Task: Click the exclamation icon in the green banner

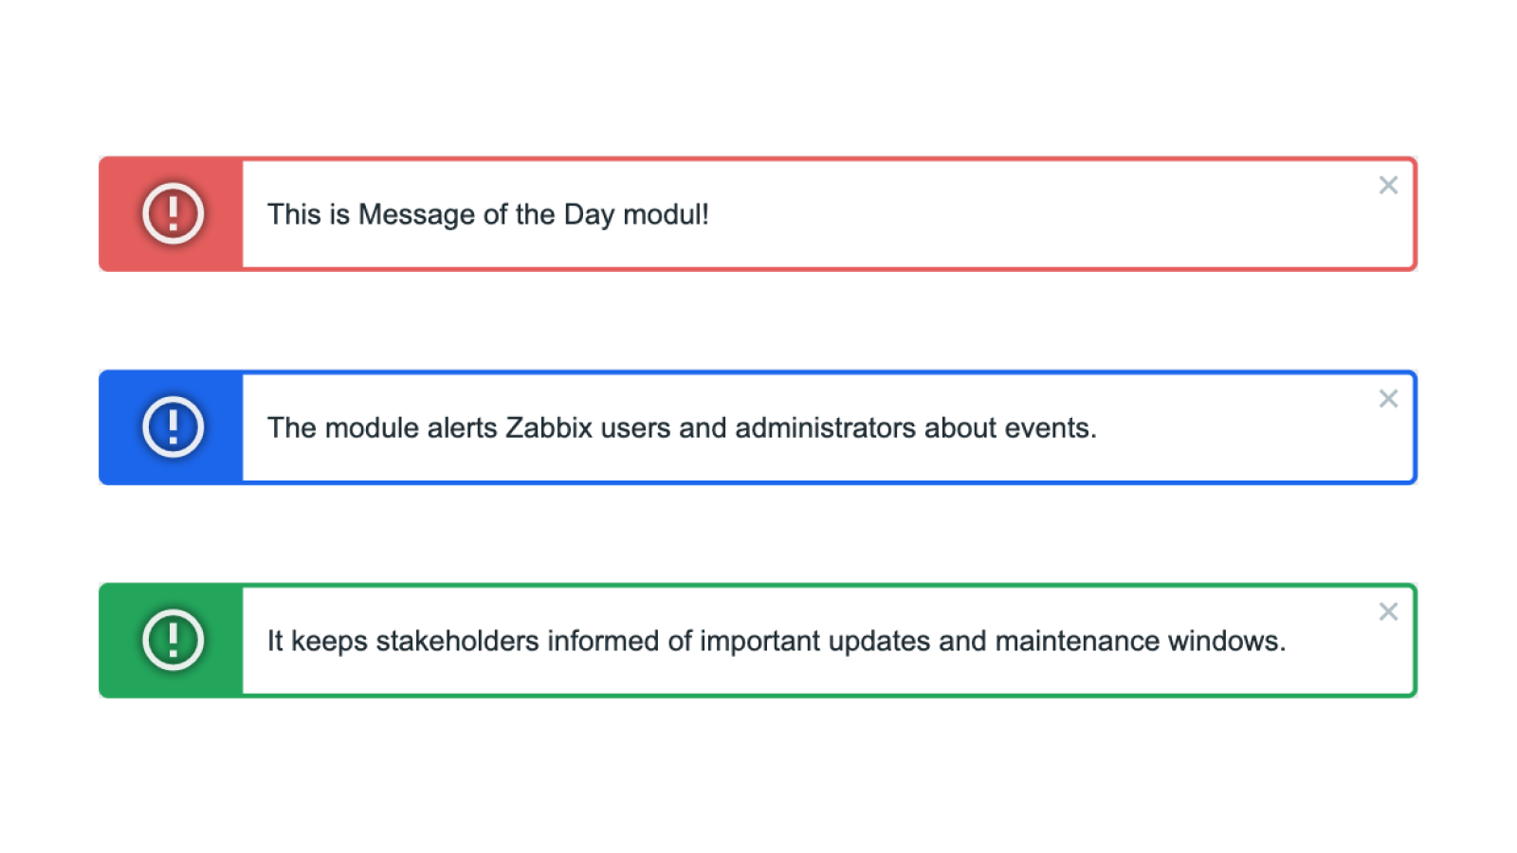Action: (173, 640)
